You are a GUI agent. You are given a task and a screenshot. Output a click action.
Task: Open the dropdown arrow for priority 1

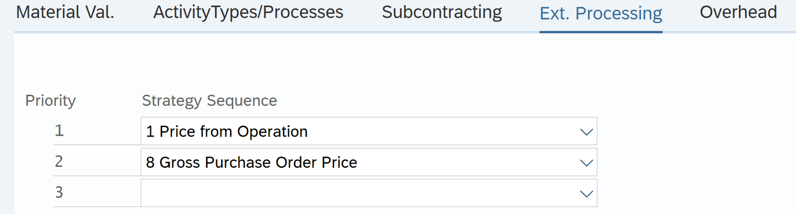[586, 132]
